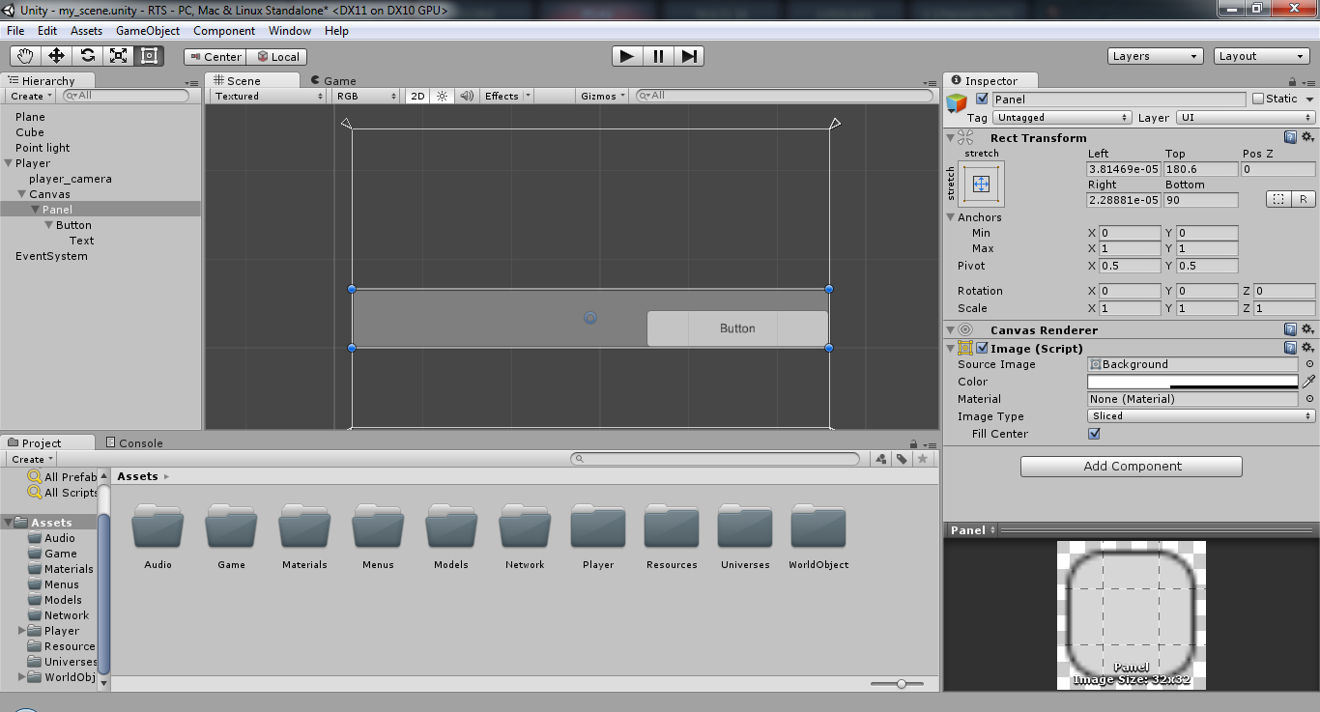The height and width of the screenshot is (712, 1320).
Task: Toggle raw edit mode R button
Action: pyautogui.click(x=1303, y=199)
